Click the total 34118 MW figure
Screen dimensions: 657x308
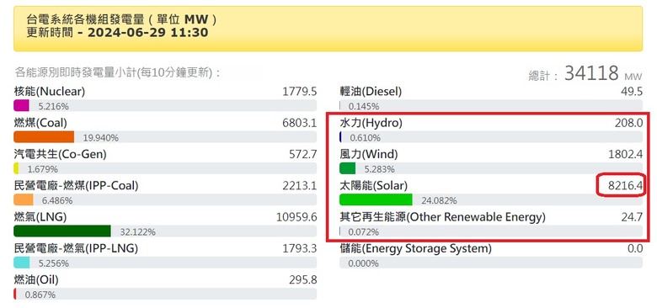(x=591, y=73)
